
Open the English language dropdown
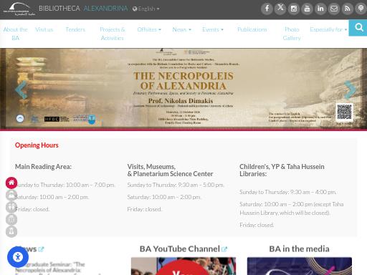pos(146,9)
